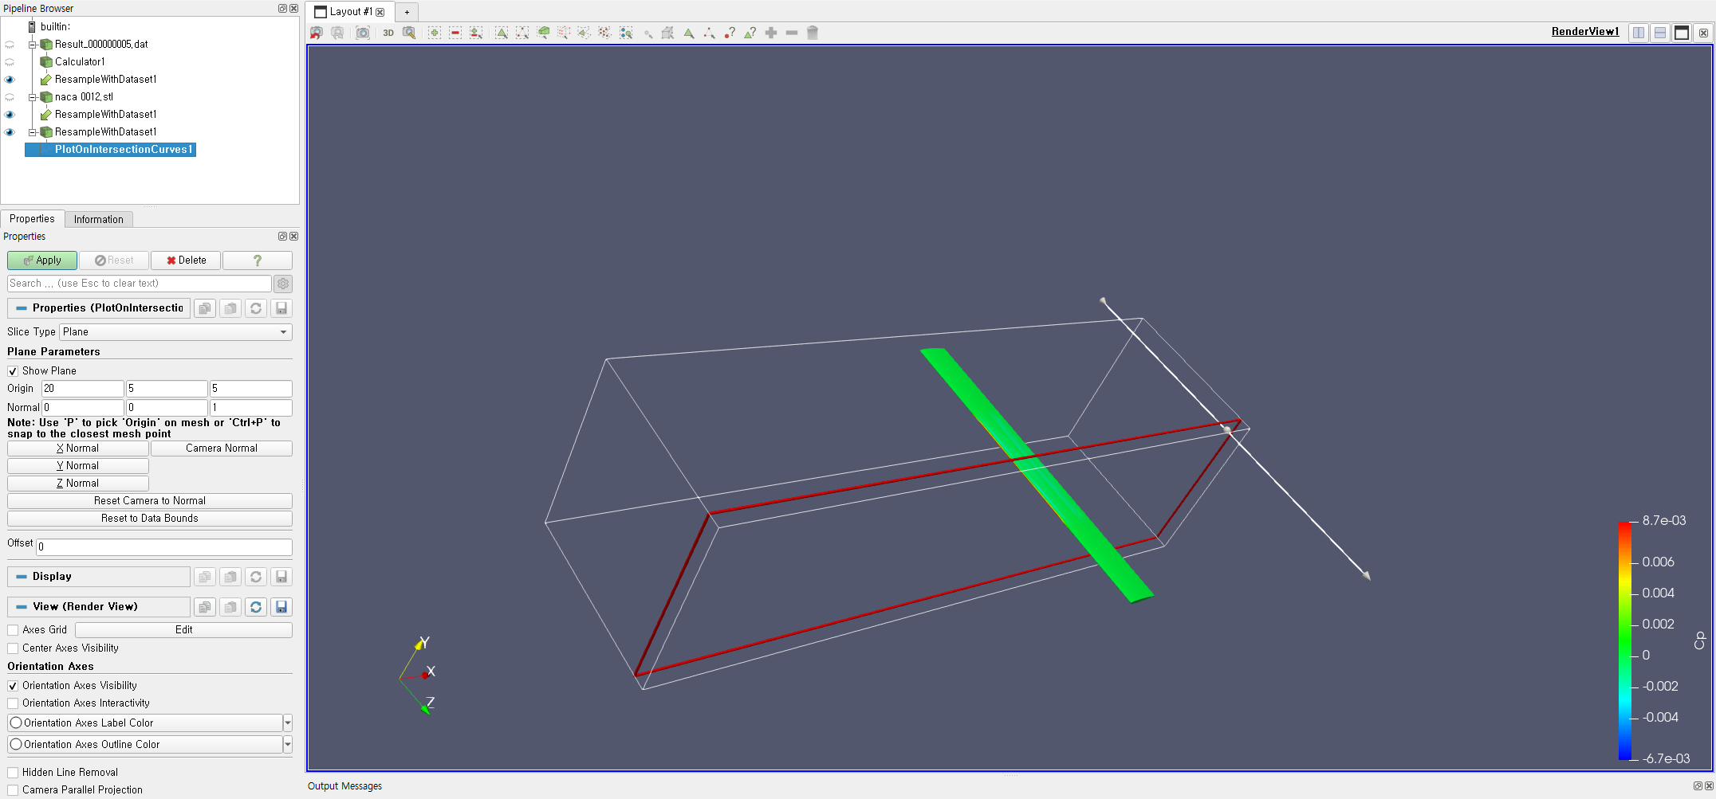Click the subtract selection minus icon
Image resolution: width=1716 pixels, height=799 pixels.
coord(455,33)
